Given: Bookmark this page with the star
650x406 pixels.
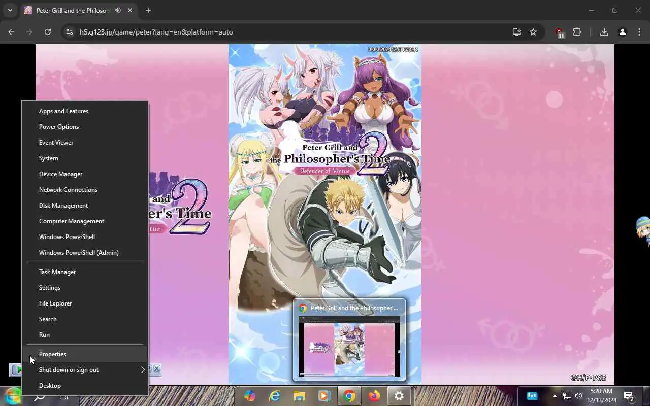Looking at the screenshot, I should pyautogui.click(x=533, y=32).
